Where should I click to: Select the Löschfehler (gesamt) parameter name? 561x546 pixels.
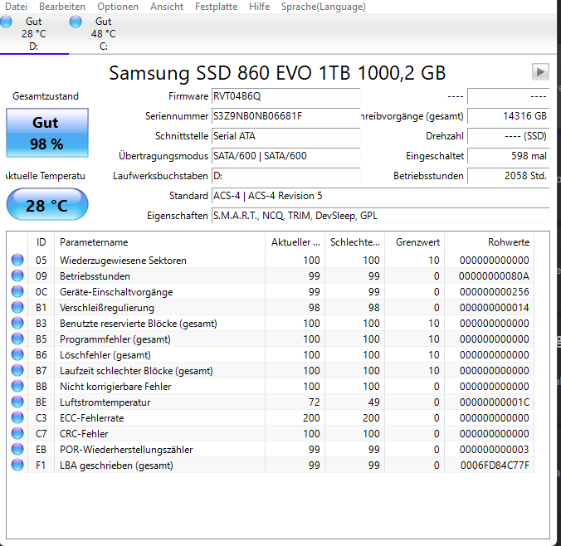point(105,355)
